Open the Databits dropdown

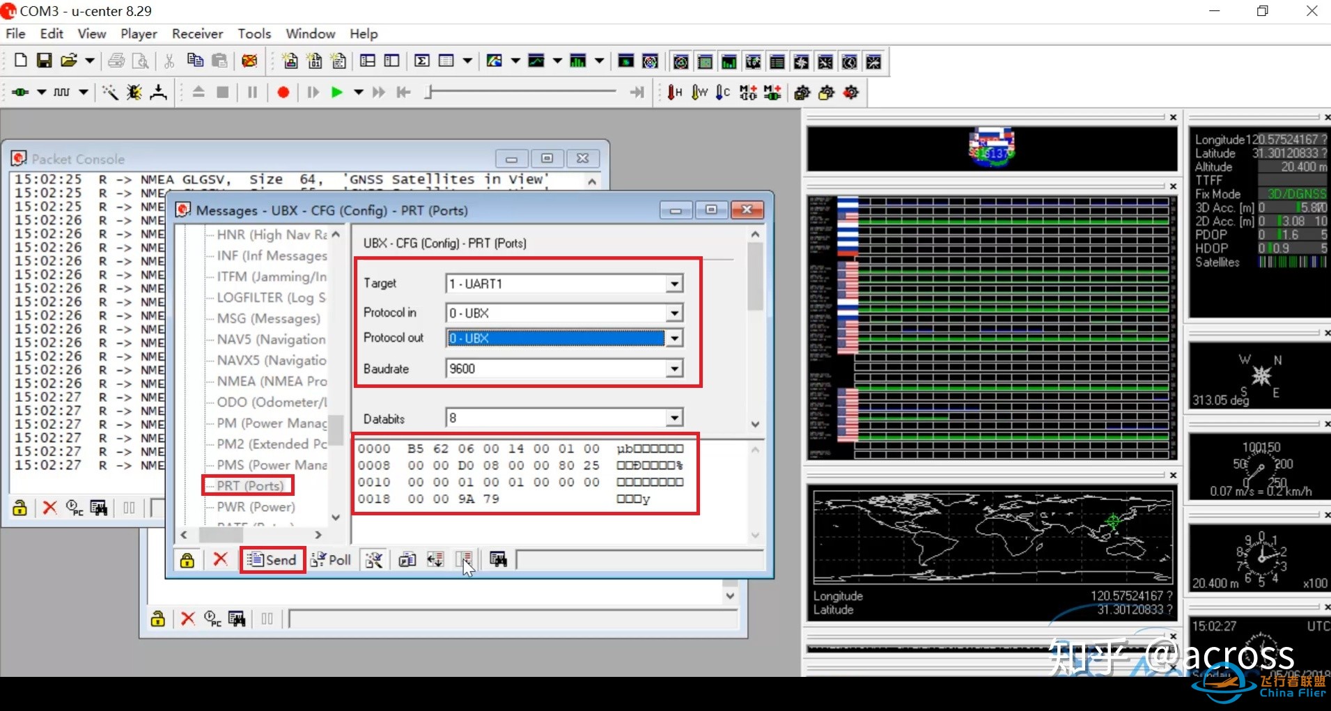[x=674, y=419]
